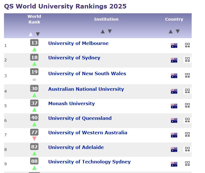This screenshot has width=205, height=173.
Task: Sort World Rank column ascending
Action: tap(31, 34)
